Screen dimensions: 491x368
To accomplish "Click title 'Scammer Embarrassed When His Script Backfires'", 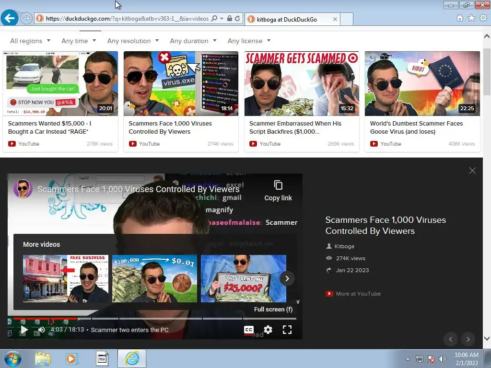I will [x=295, y=127].
